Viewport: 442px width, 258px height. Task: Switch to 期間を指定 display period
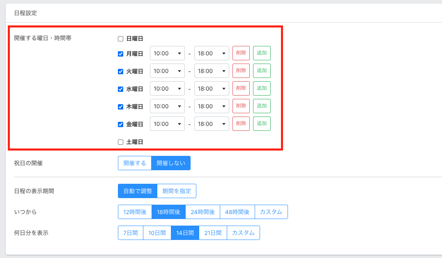point(177,191)
